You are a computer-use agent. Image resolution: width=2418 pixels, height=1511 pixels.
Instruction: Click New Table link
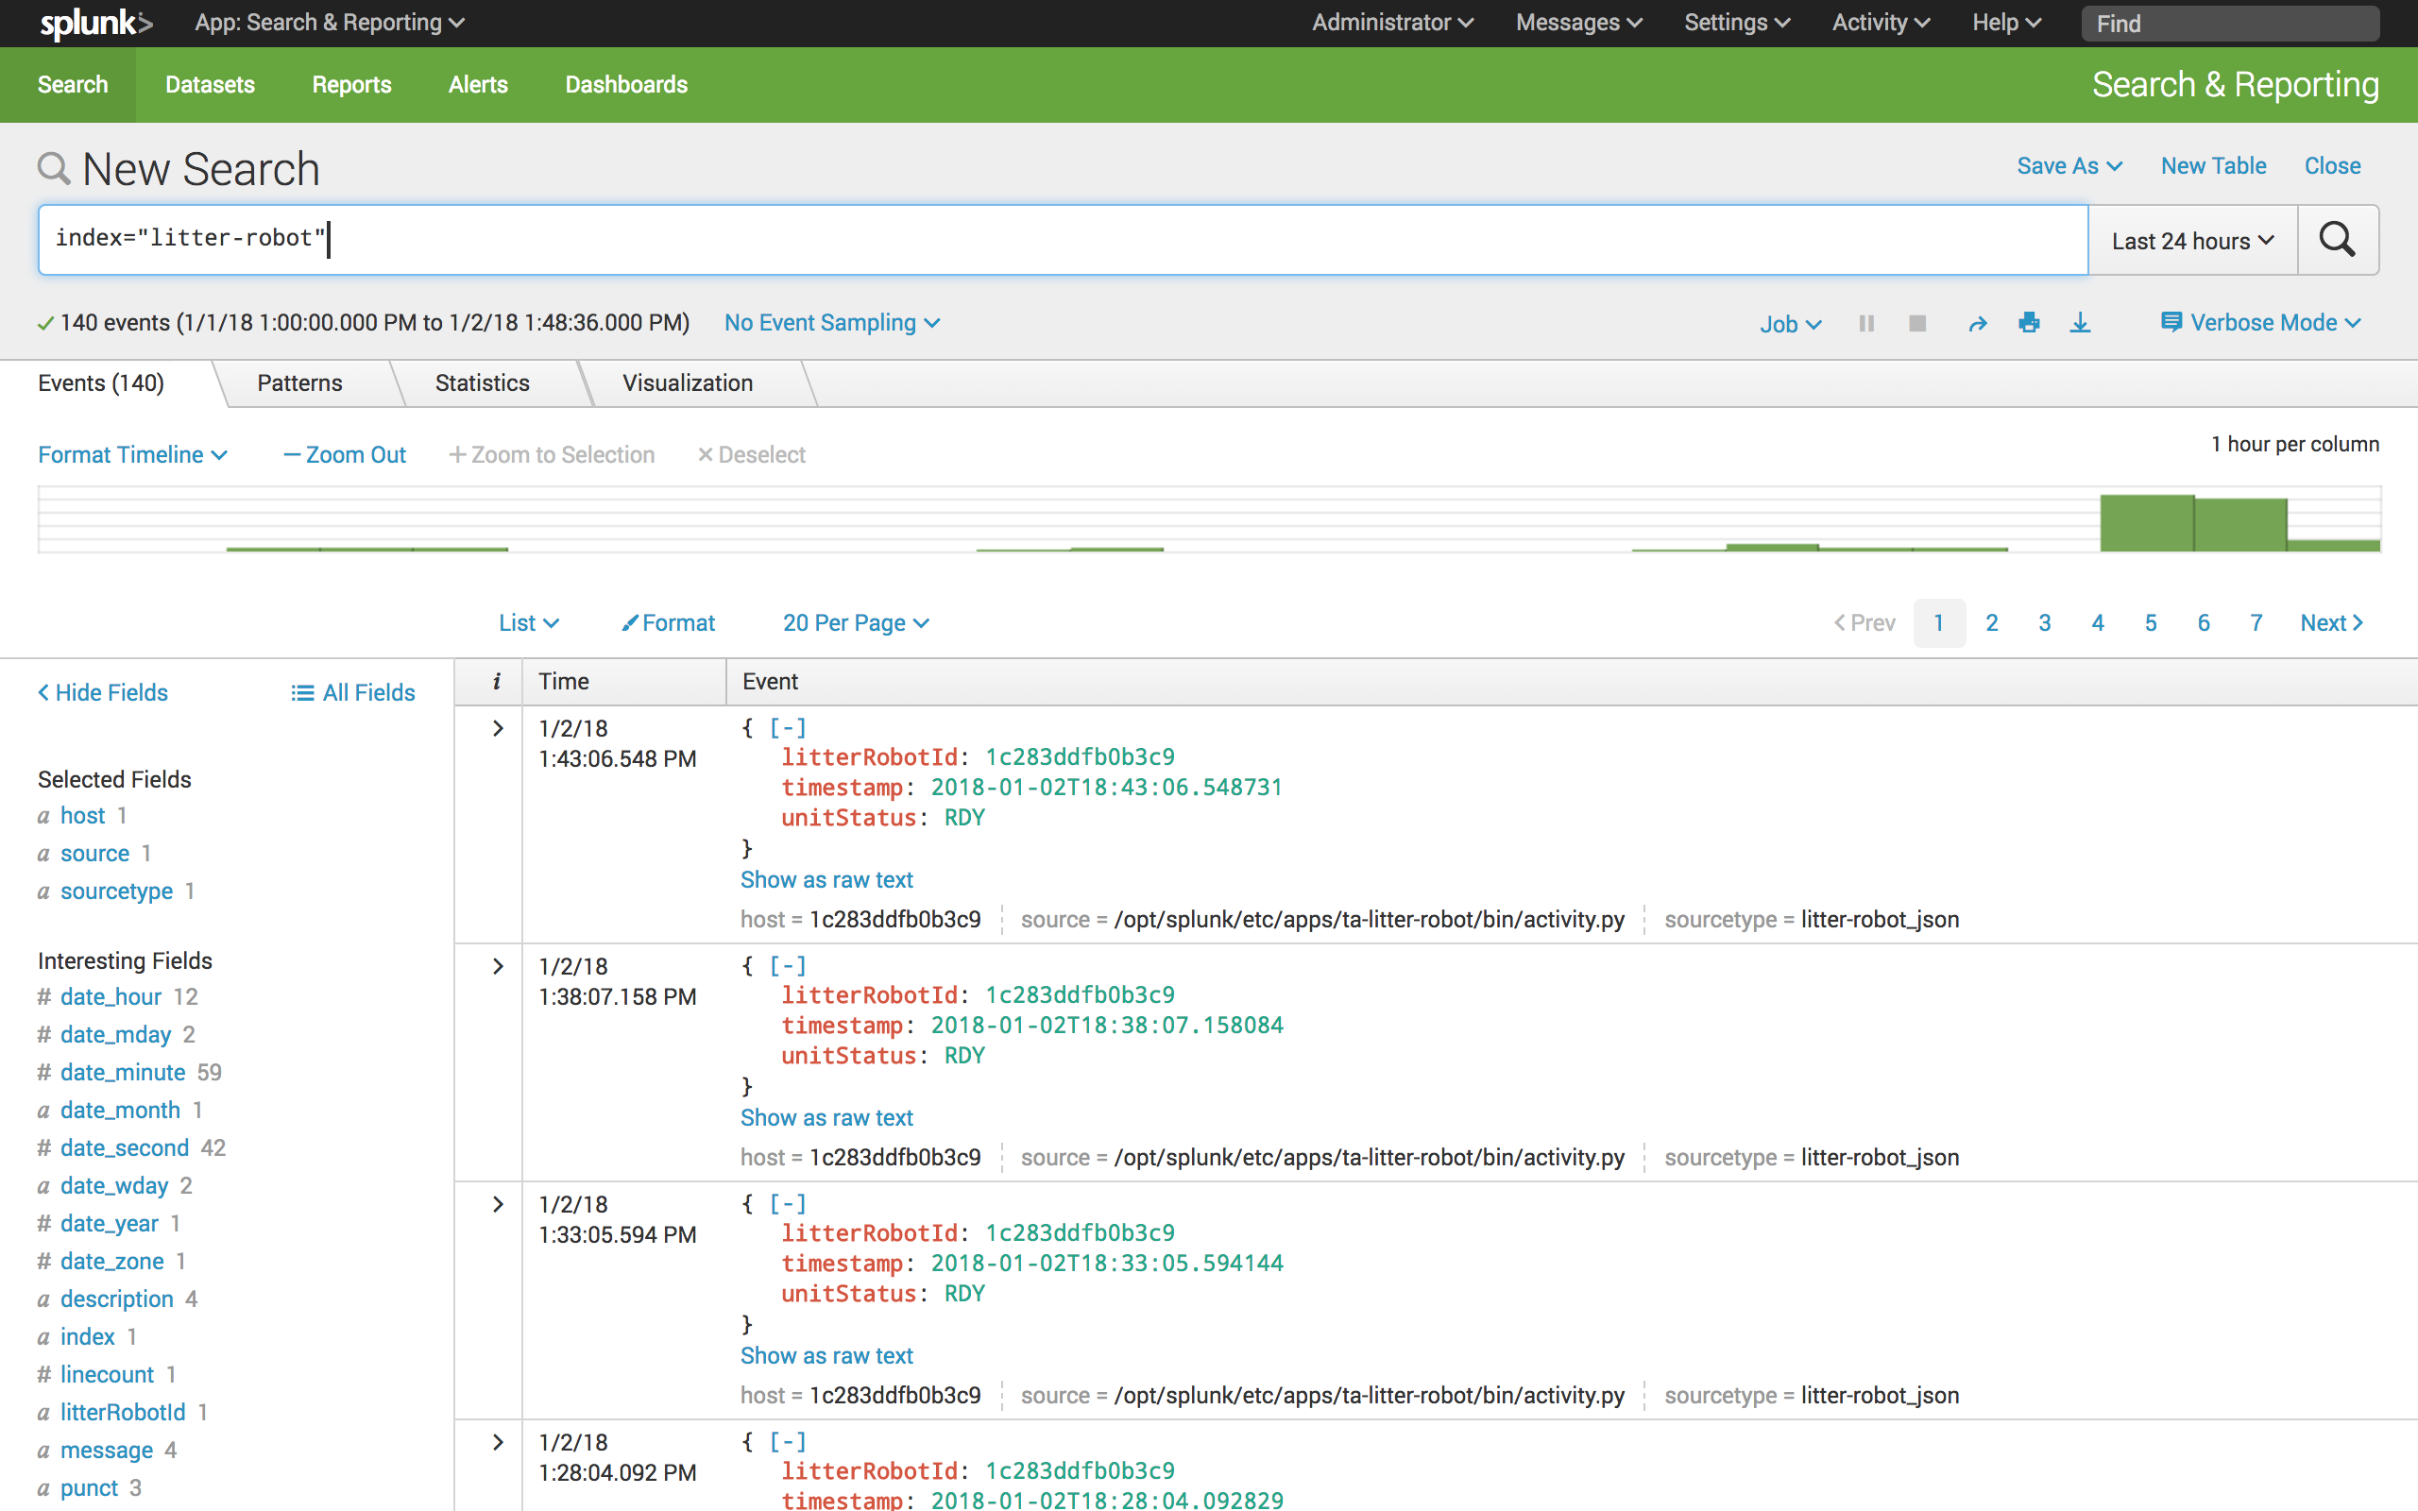[2213, 166]
